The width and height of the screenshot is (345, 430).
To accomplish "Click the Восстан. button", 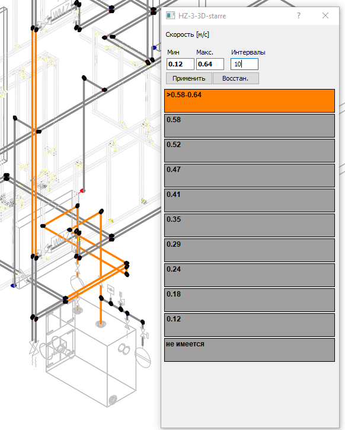I will (235, 78).
